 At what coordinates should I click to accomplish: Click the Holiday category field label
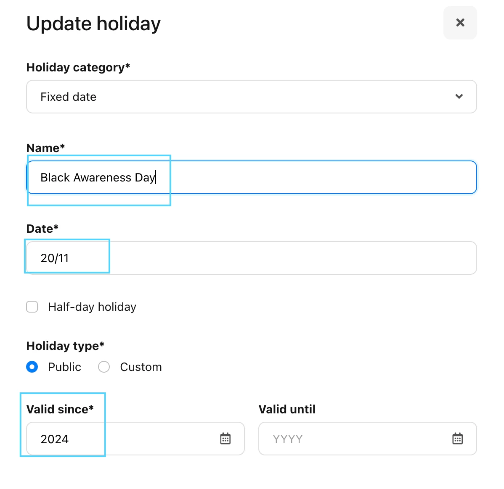[78, 67]
